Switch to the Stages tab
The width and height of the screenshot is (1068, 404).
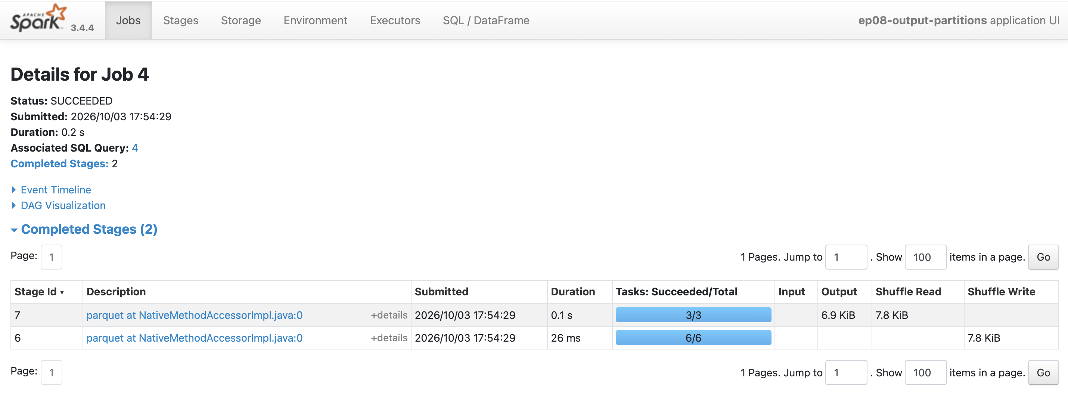click(x=180, y=20)
